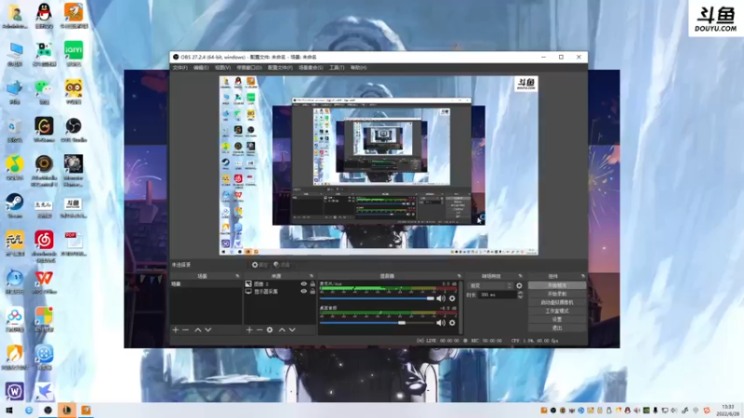Toggle visibility eye of image source
Screen dimensions: 744x418
pos(304,284)
